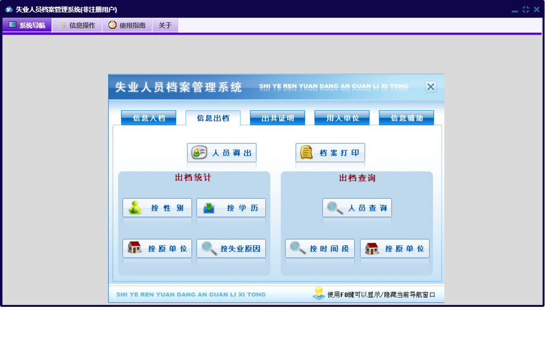Viewport: 545px width, 359px height.
Task: Open the 出具证明 tab
Action: (278, 118)
